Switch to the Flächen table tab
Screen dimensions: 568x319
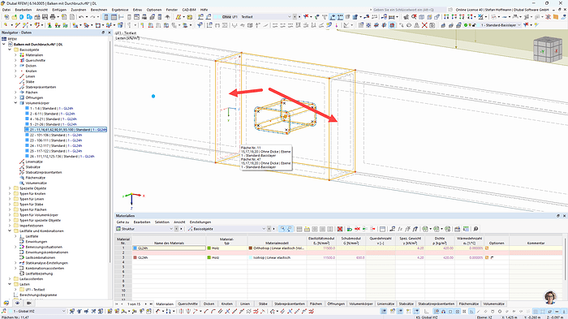pos(316,304)
